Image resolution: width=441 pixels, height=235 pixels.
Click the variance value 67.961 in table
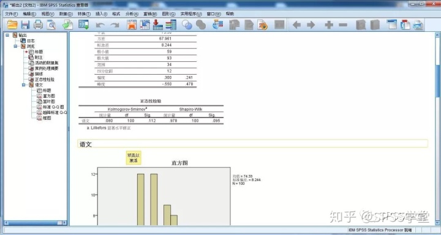(x=165, y=39)
